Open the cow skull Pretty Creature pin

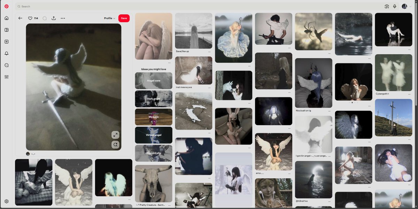pyautogui.click(x=154, y=183)
